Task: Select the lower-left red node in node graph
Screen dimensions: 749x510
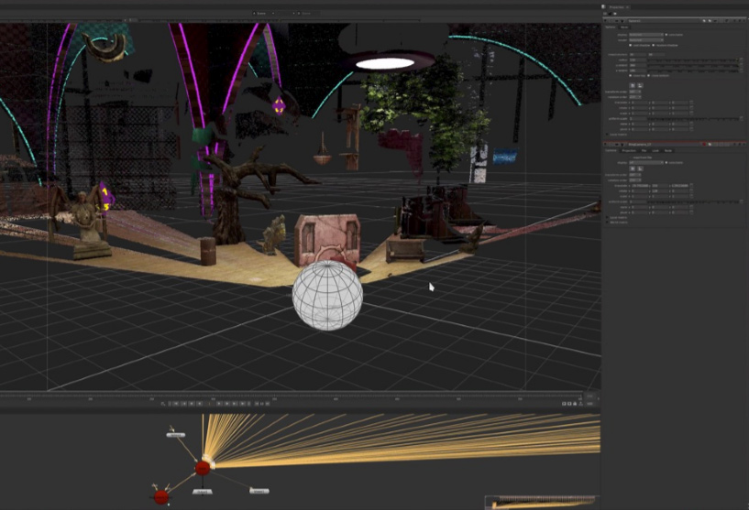Action: pos(161,496)
